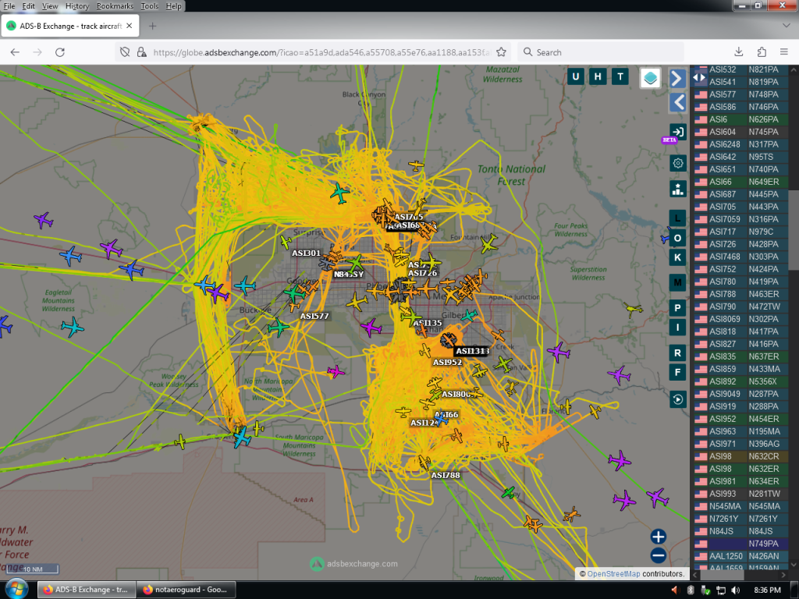Start the history replay circular icon
Image resolution: width=799 pixels, height=599 pixels.
pyautogui.click(x=678, y=399)
